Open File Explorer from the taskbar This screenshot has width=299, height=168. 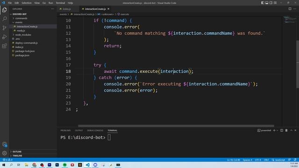pos(26,165)
